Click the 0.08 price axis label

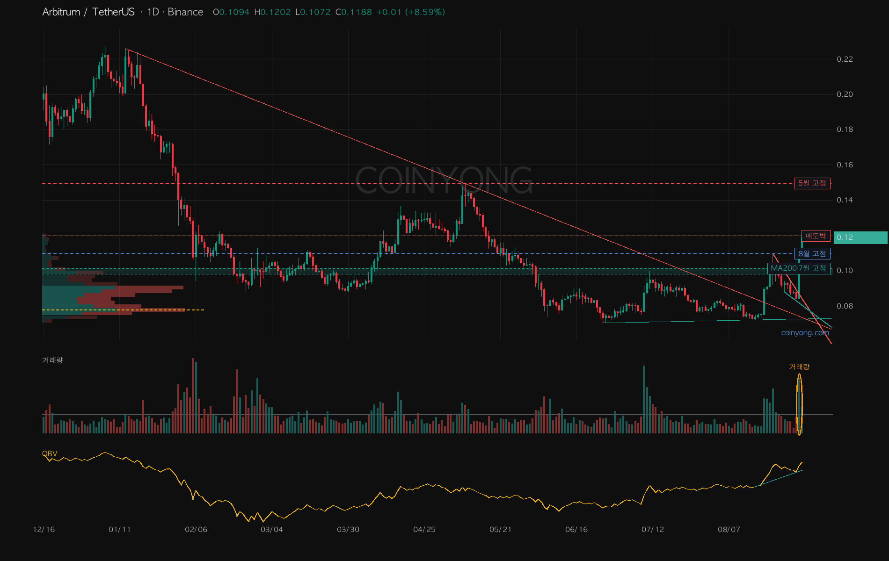845,306
